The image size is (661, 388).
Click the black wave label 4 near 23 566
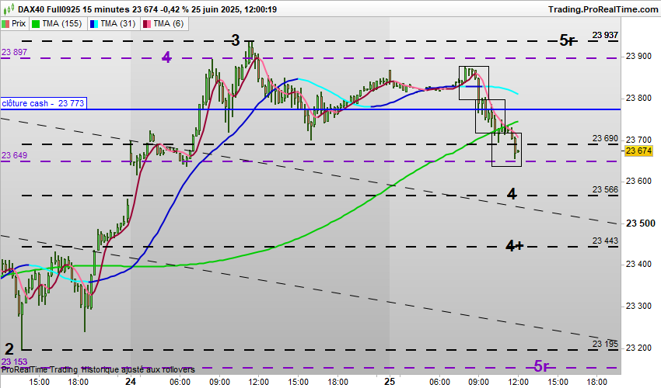[x=512, y=194]
